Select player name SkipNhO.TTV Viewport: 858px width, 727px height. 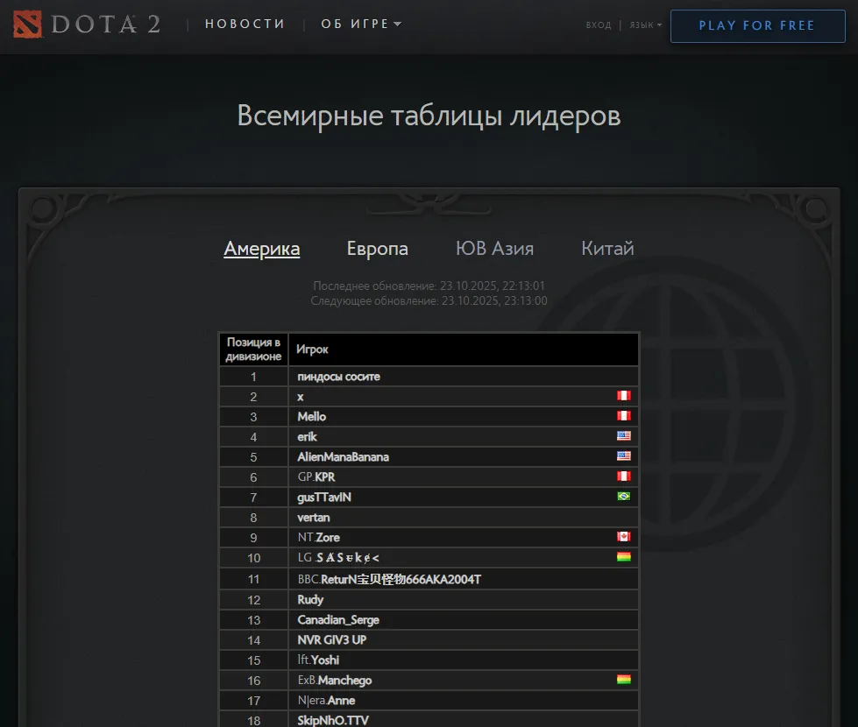coord(333,721)
